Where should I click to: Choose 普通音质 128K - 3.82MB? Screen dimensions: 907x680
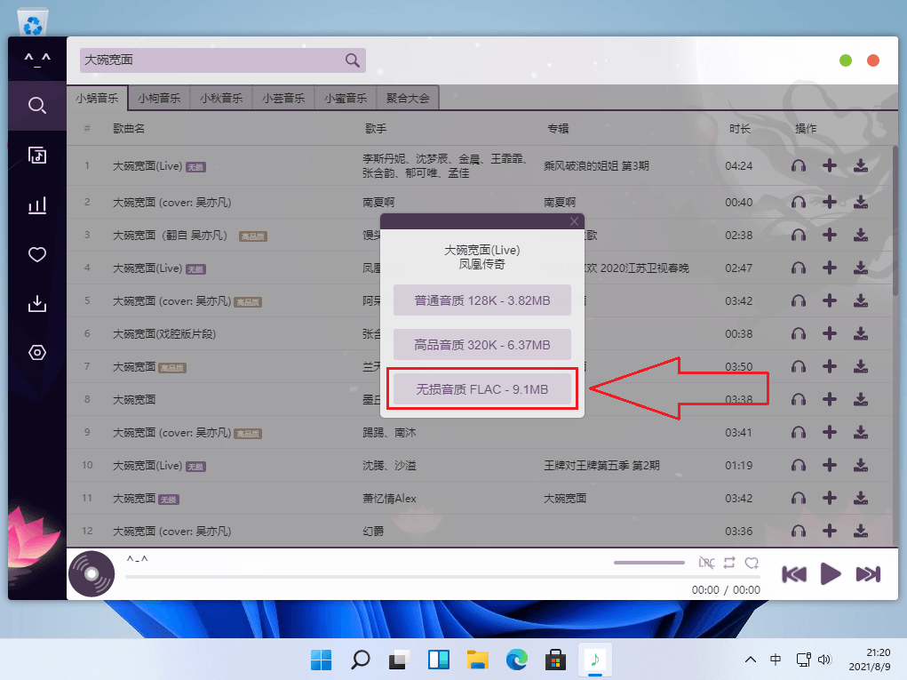(481, 300)
